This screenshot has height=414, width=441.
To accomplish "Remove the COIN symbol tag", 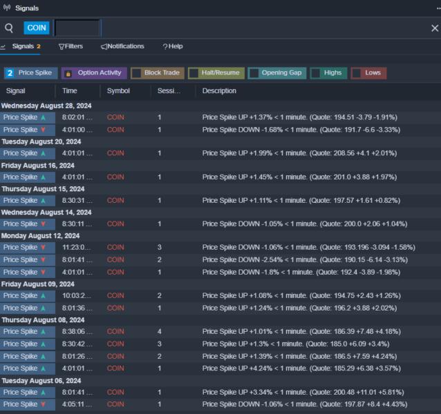I will (x=37, y=28).
